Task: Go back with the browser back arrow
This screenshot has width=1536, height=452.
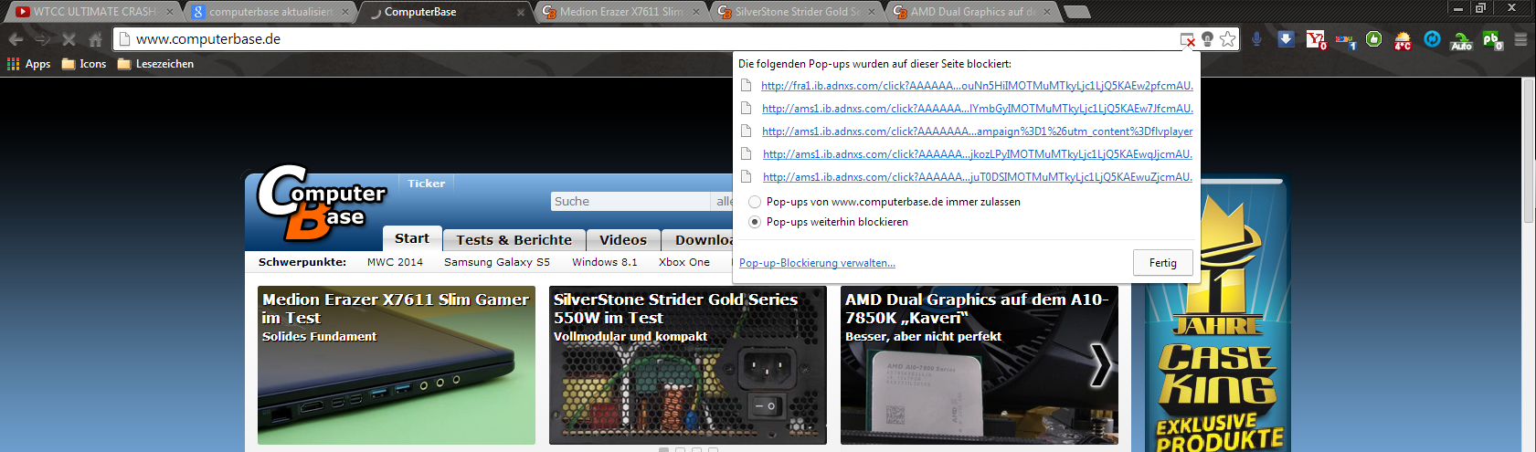Action: pos(16,39)
